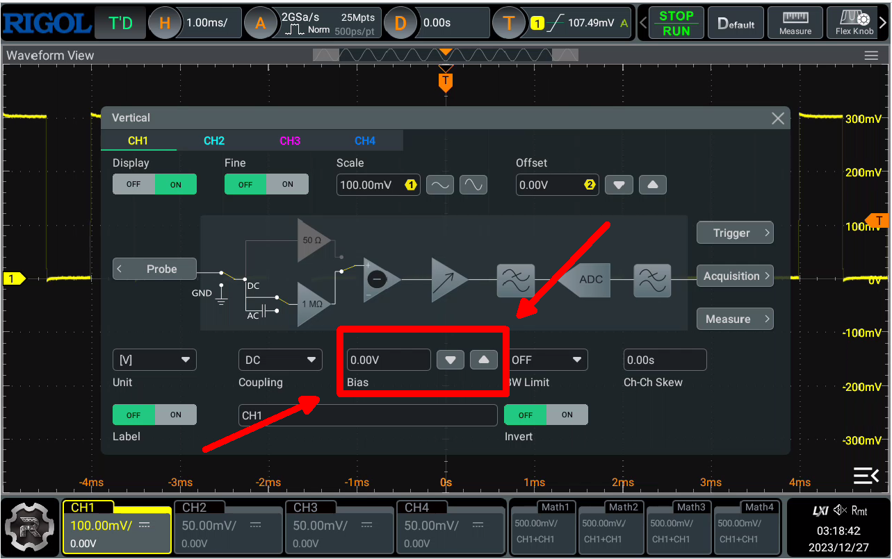Open Waveform View hamburger menu
The image size is (892, 559).
pos(870,56)
